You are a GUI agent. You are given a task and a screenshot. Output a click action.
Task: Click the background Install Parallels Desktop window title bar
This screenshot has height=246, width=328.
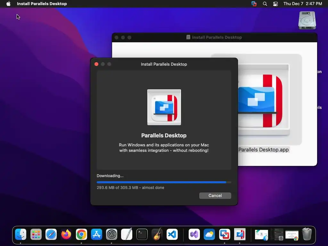pyautogui.click(x=214, y=37)
